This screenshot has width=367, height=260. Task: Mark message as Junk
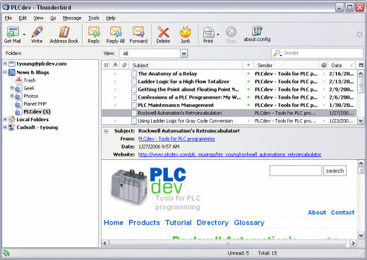click(x=185, y=35)
